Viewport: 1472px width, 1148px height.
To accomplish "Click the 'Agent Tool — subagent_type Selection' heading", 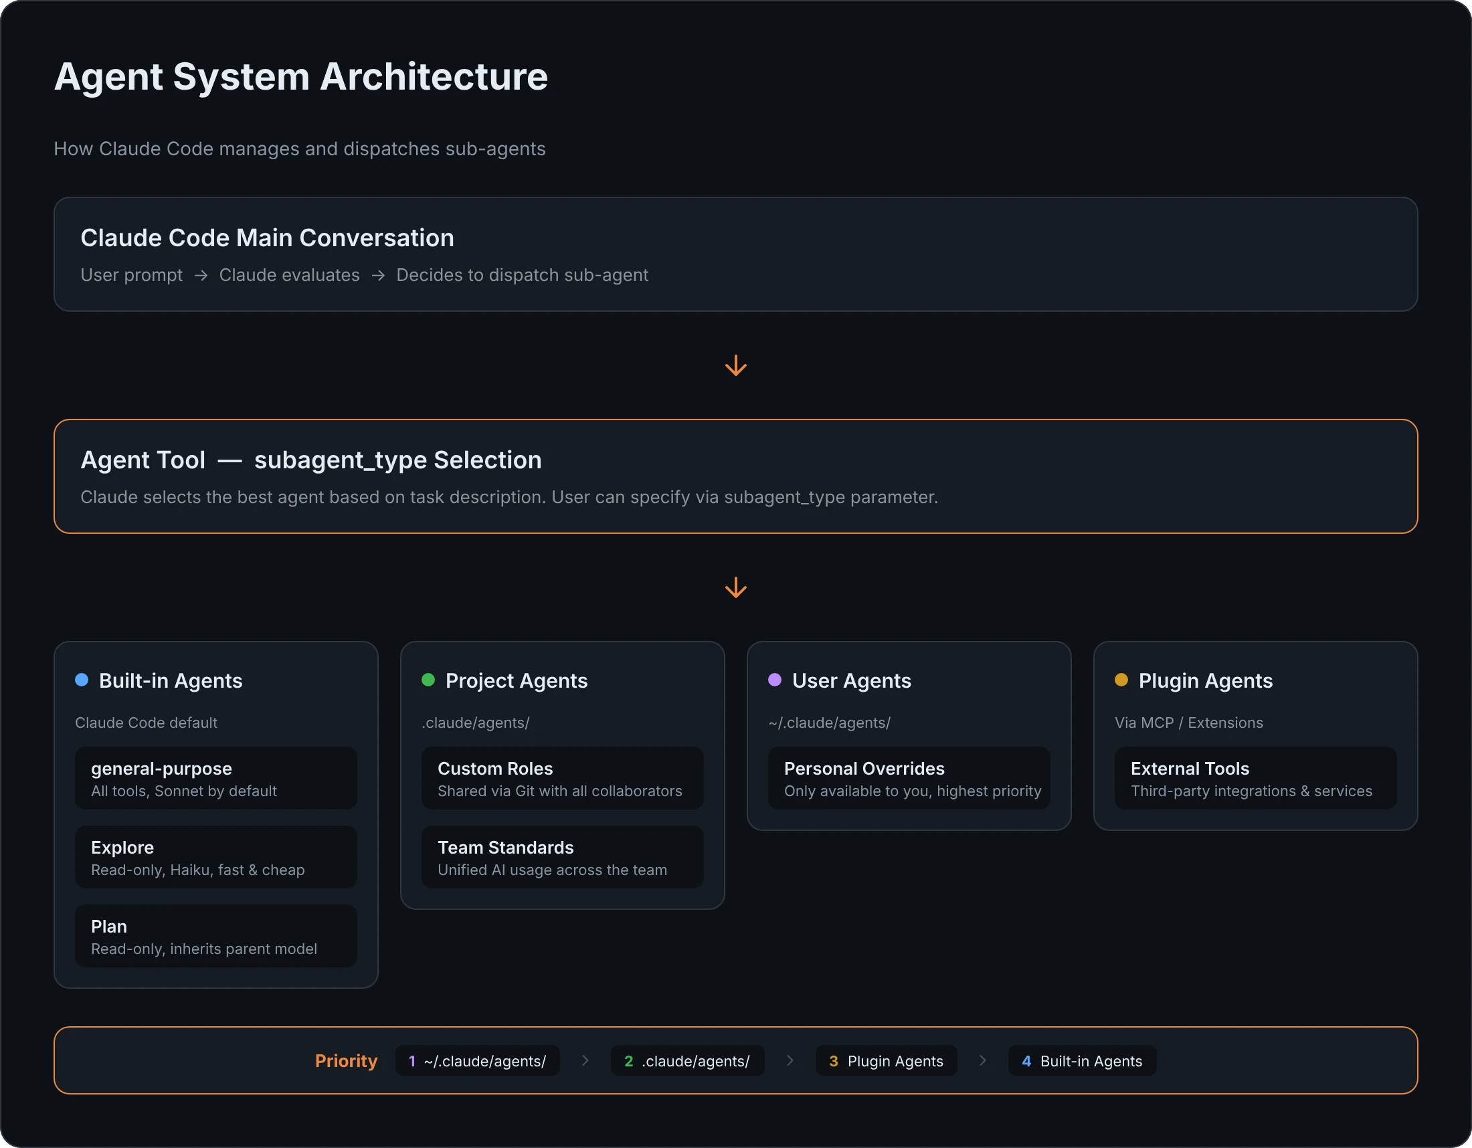I will coord(311,460).
